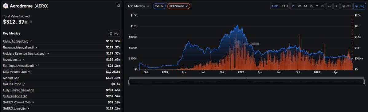
Task: Select Cumulative (C) interval
Action: [323, 6]
